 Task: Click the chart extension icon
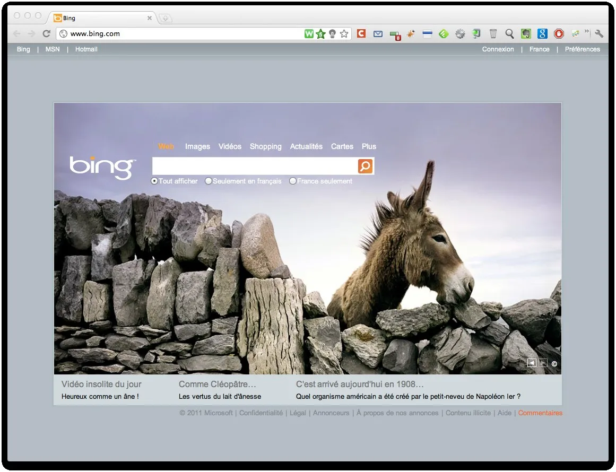click(x=575, y=34)
